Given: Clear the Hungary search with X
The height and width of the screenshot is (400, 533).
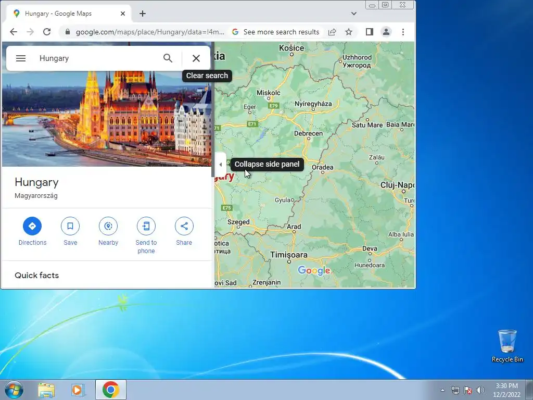Looking at the screenshot, I should [x=196, y=58].
